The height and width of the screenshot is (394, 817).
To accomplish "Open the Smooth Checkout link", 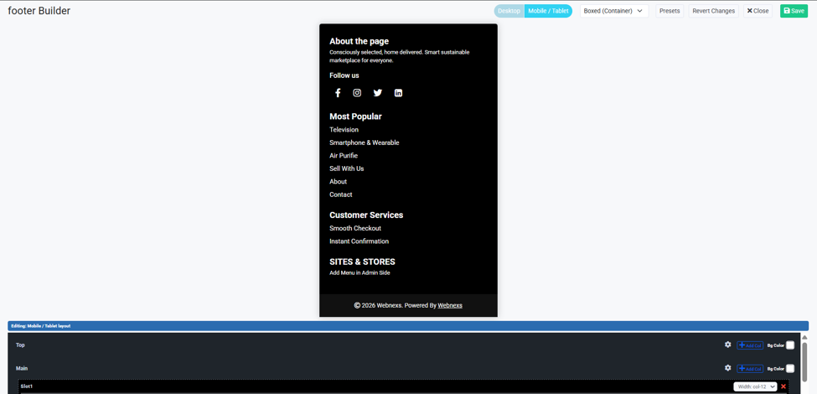I will point(355,228).
